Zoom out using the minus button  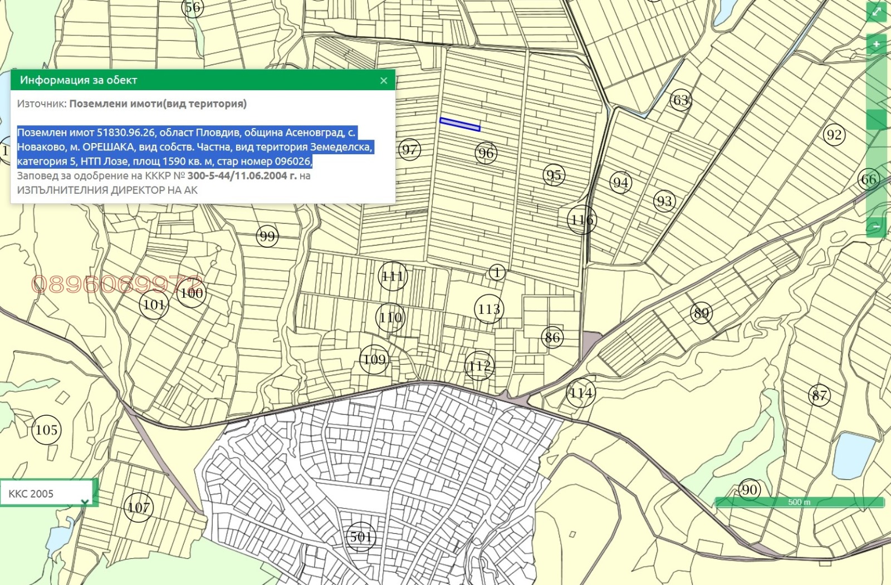877,227
